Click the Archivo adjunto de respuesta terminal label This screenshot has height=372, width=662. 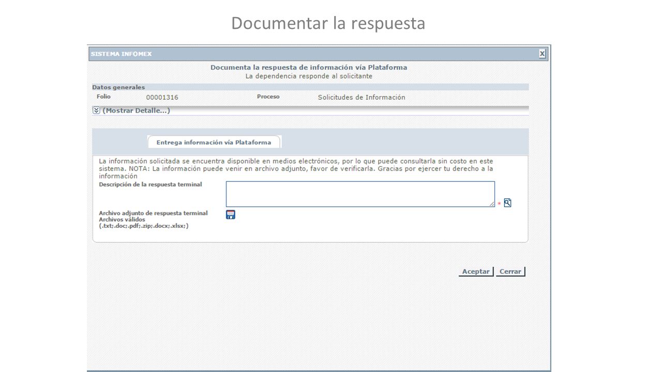(x=153, y=213)
